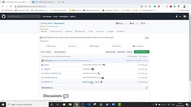This screenshot has width=191, height=107.
Task: Star the discussions repository
Action: pos(132,23)
